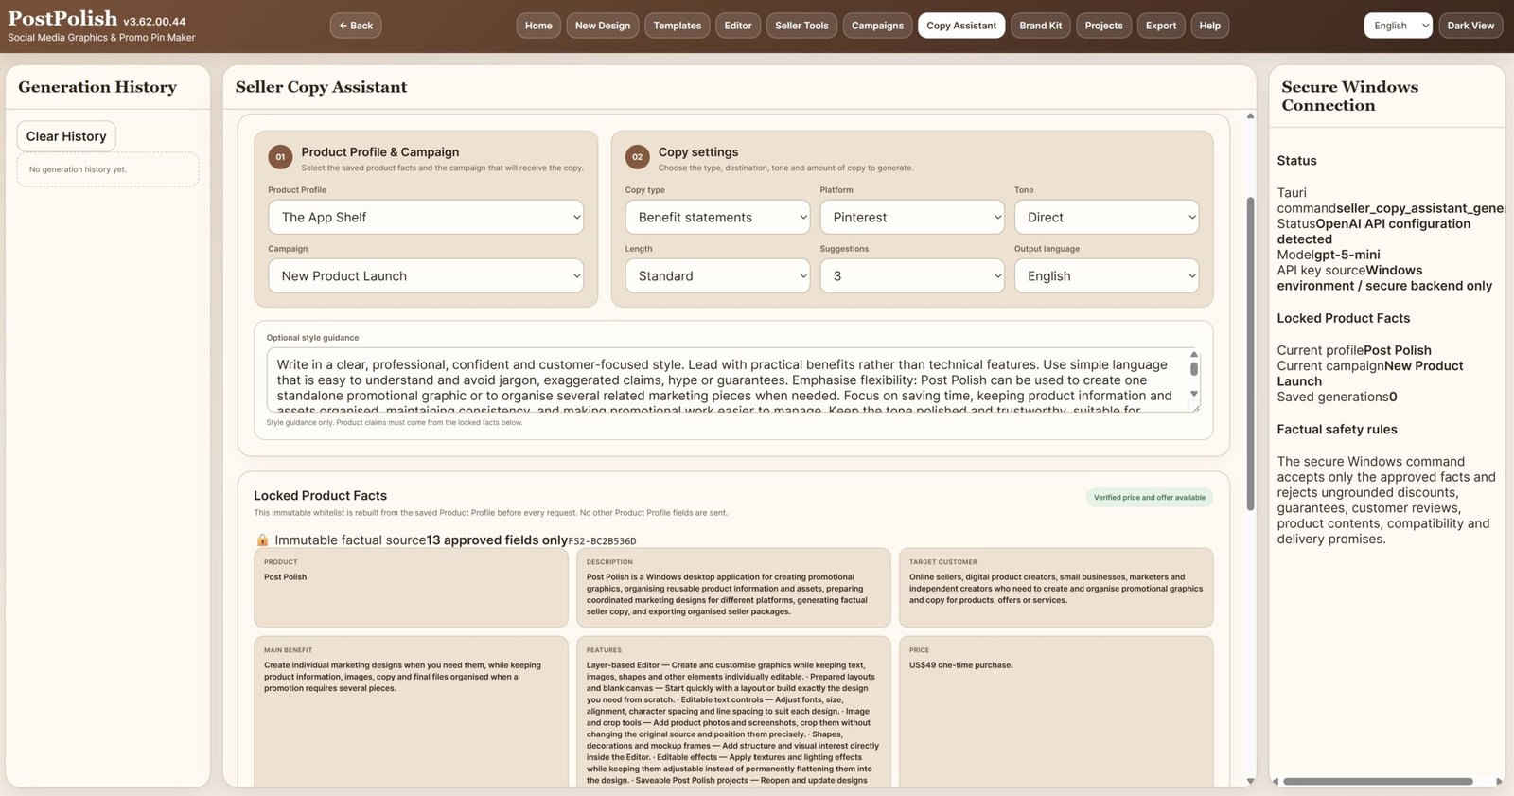Click the style guidance textarea scrollbar thumb
This screenshot has width=1514, height=796.
(x=1194, y=369)
